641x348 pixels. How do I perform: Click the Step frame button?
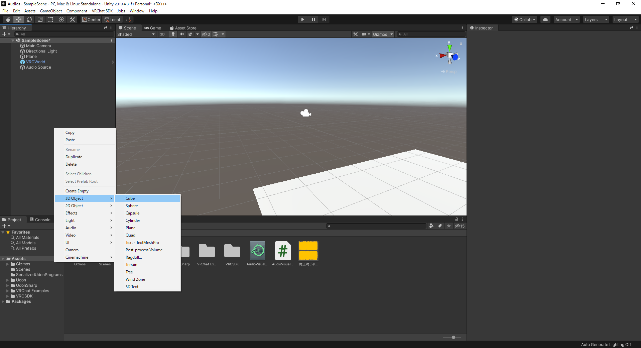tap(324, 19)
